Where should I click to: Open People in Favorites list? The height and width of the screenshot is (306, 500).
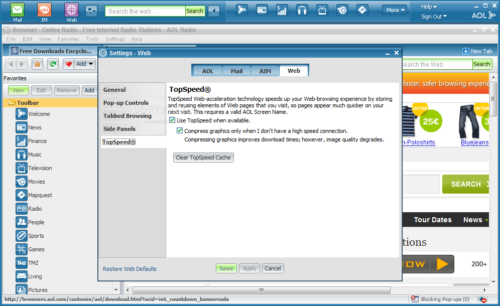30,222
